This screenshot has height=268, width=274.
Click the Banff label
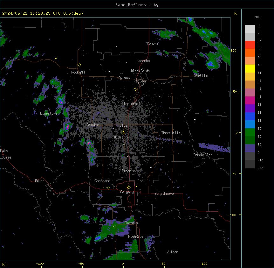coord(39,180)
